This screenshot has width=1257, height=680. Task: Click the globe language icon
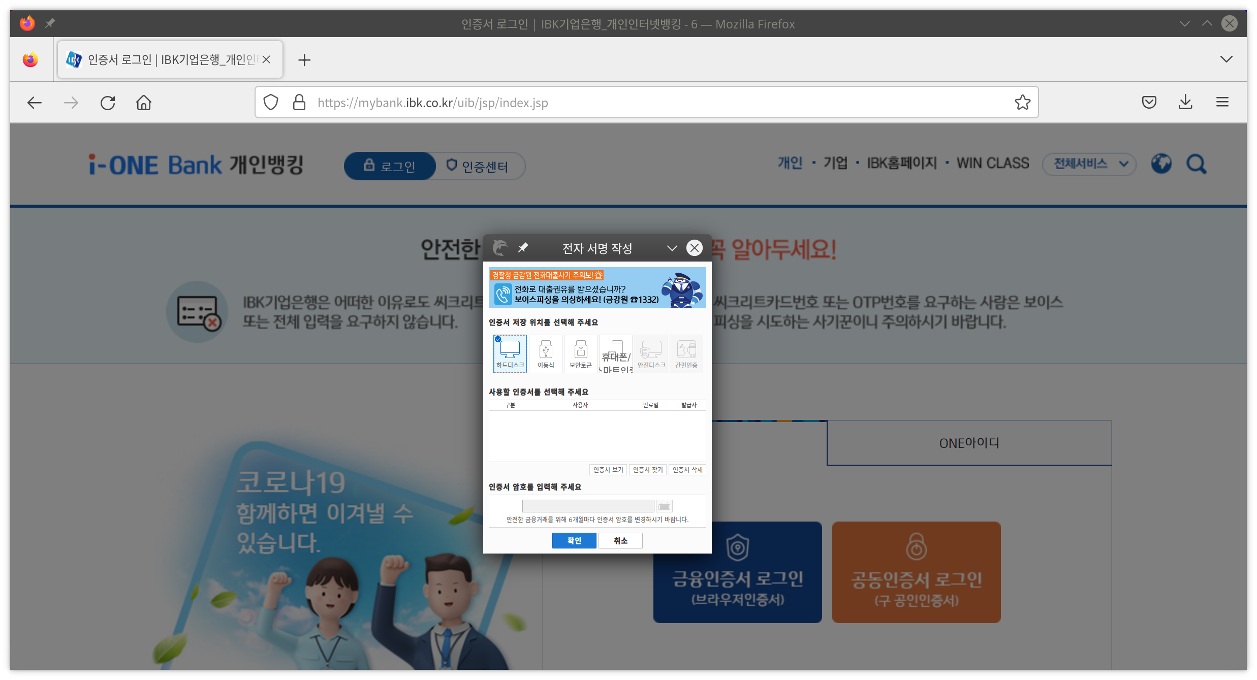point(1161,164)
